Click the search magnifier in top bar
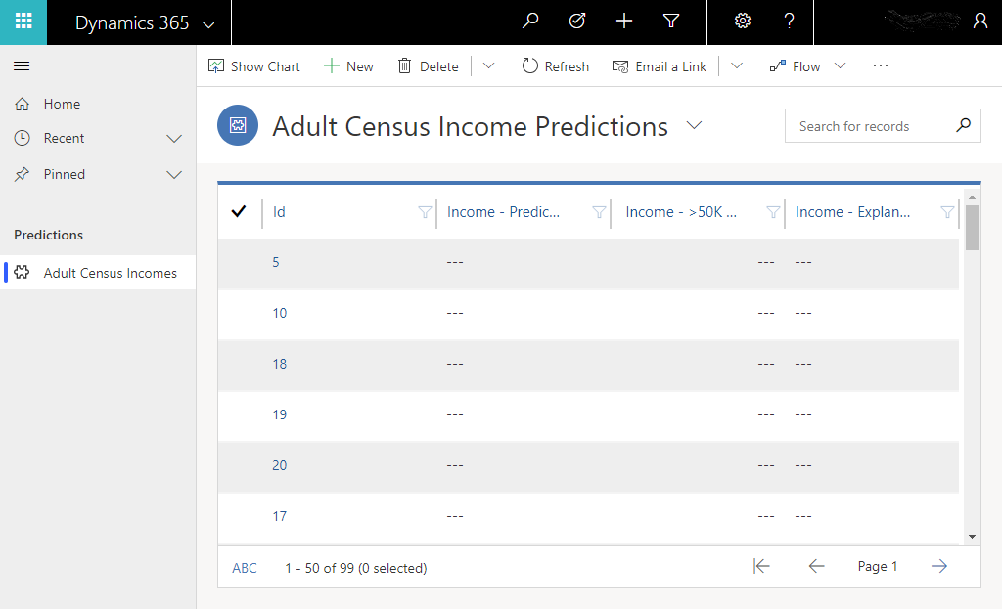Image resolution: width=1002 pixels, height=609 pixels. (530, 22)
